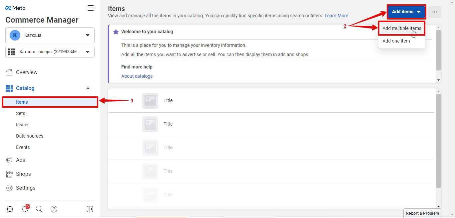Go to Shops section

tap(23, 174)
